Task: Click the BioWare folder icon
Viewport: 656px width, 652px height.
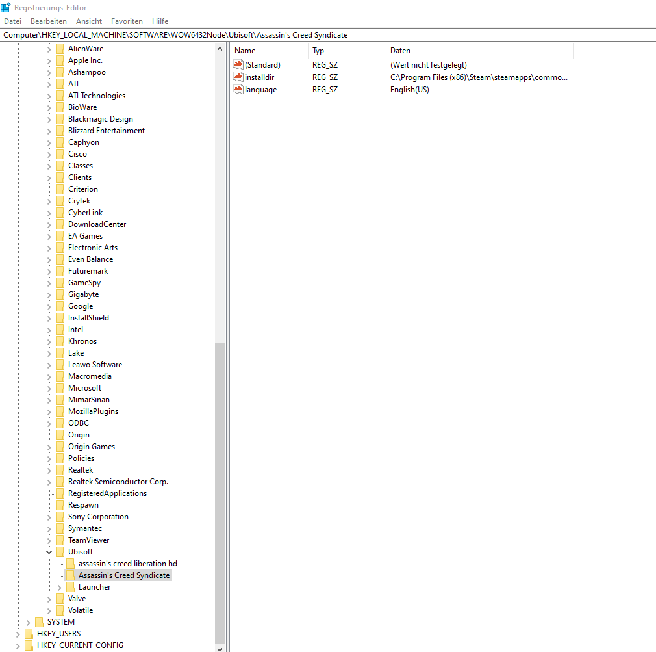Action: coord(60,107)
